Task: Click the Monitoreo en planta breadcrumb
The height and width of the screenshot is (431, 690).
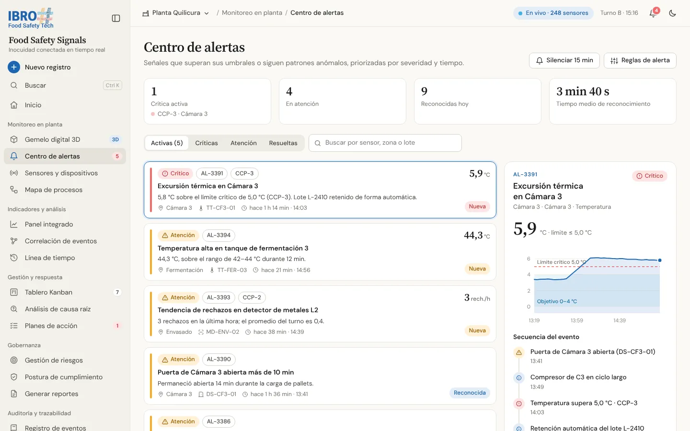Action: click(252, 13)
